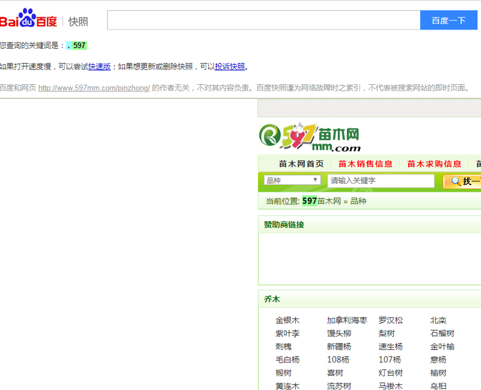The height and width of the screenshot is (390, 481).
Task: Open the 金叶榆 variety link
Action: [442, 347]
